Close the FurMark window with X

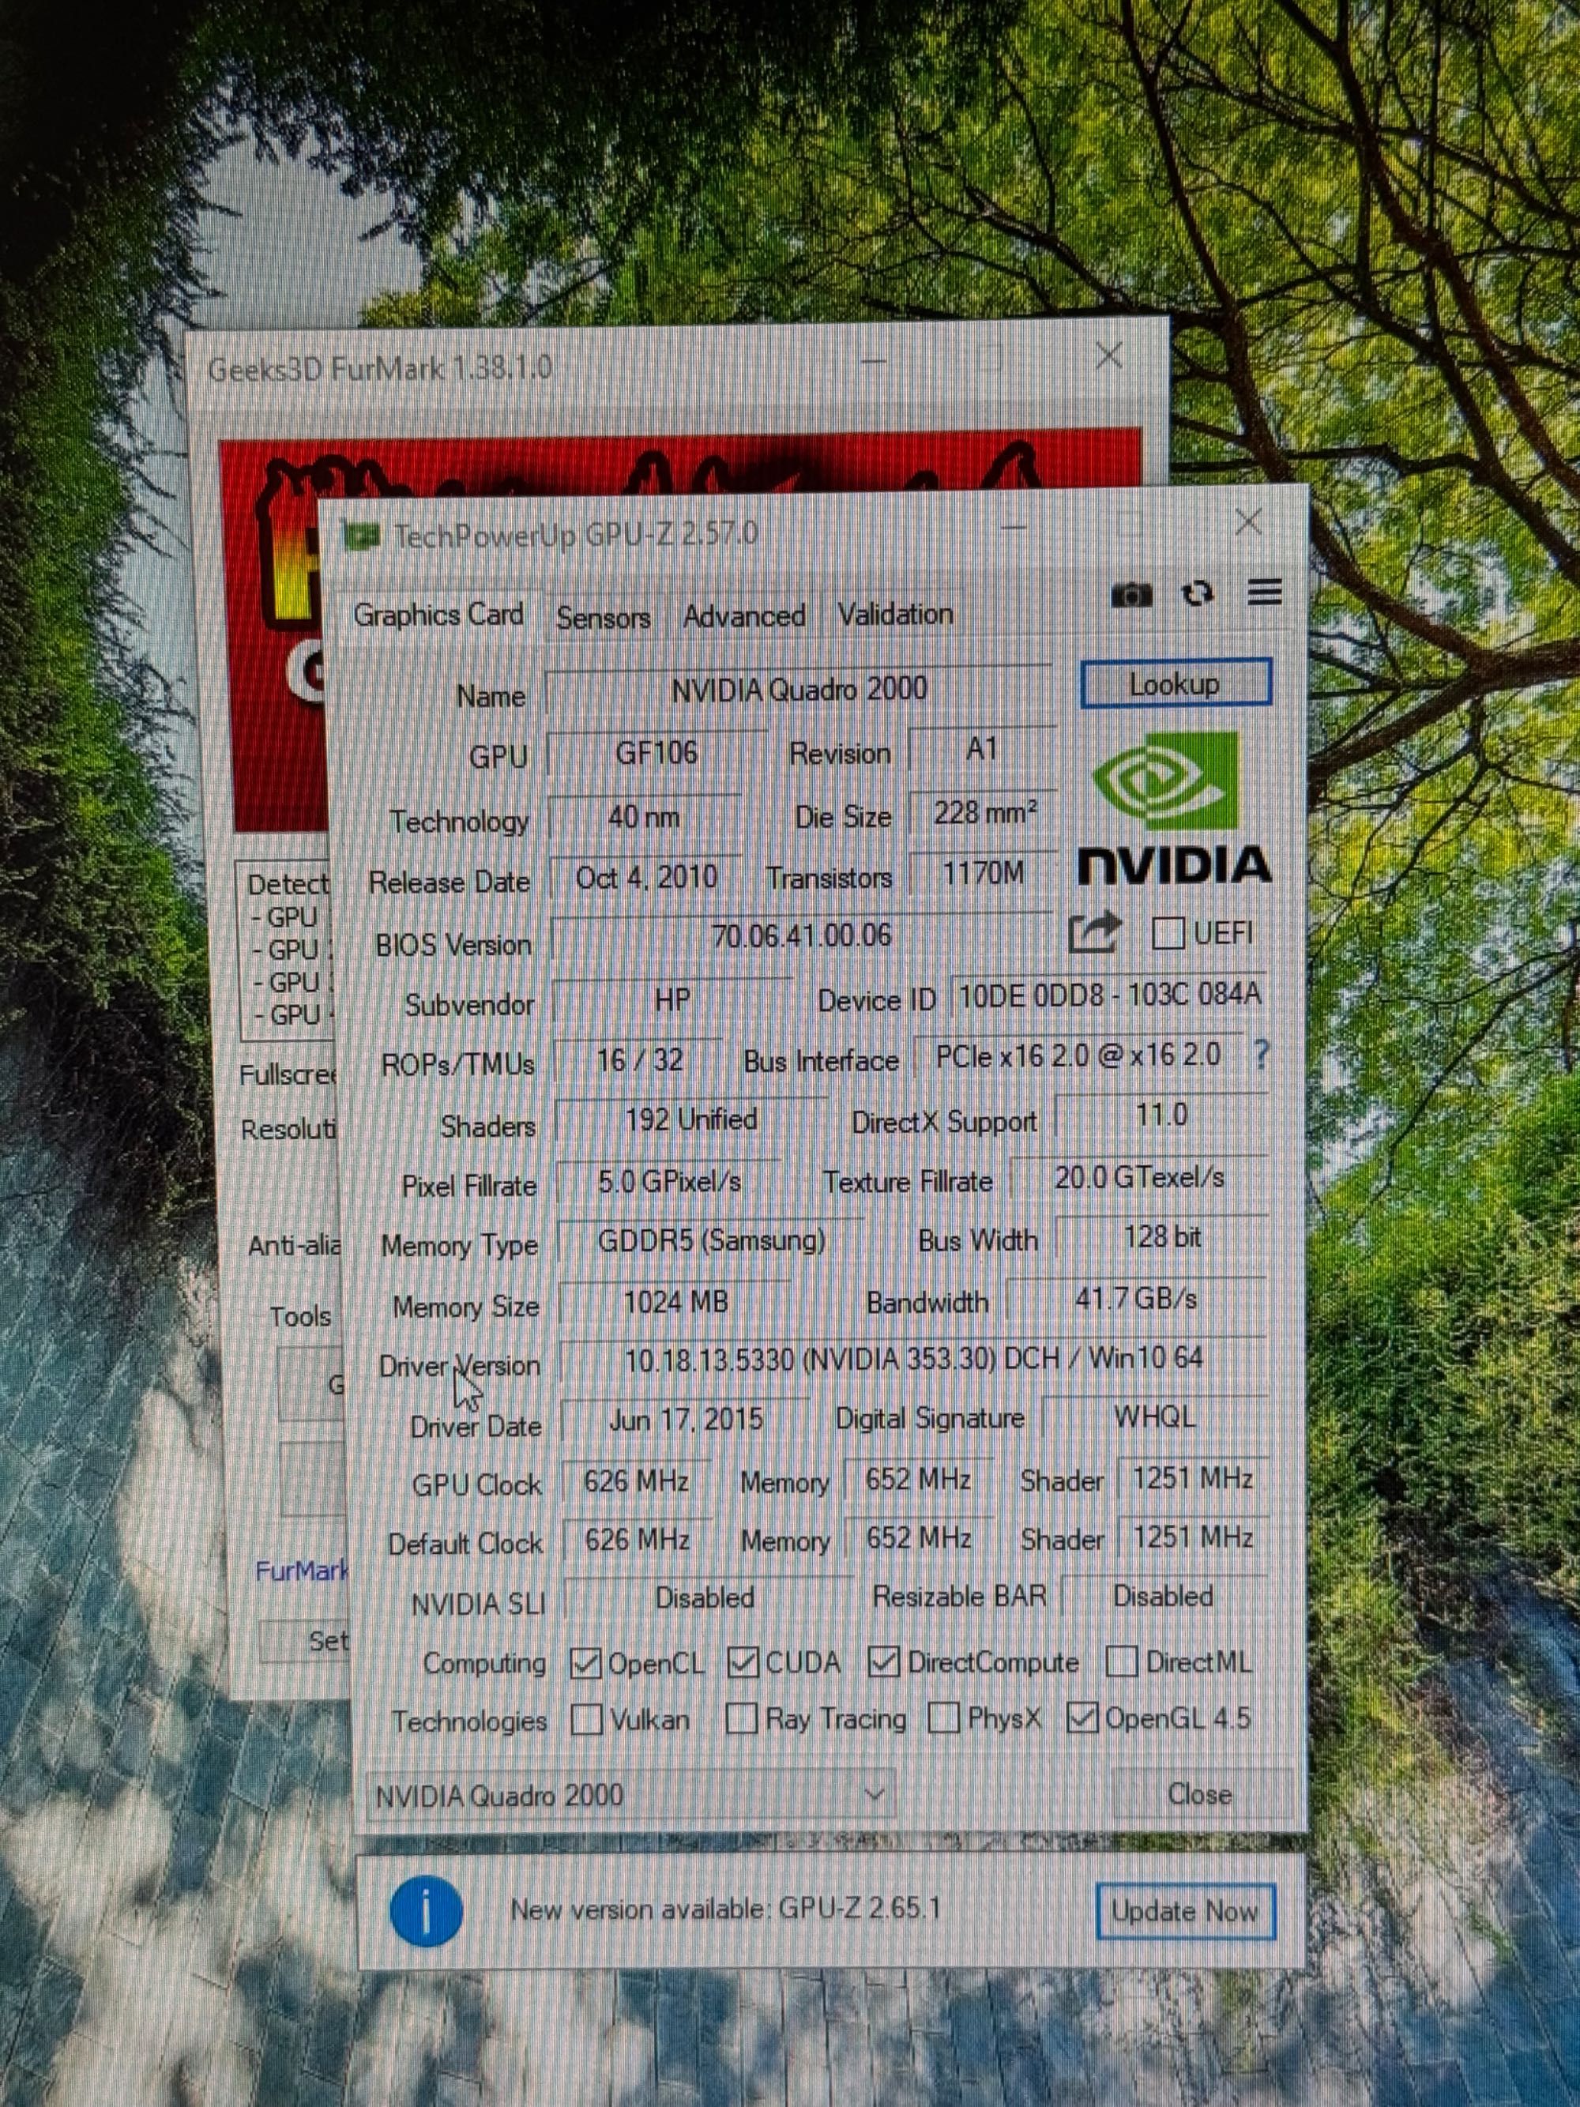point(1108,356)
